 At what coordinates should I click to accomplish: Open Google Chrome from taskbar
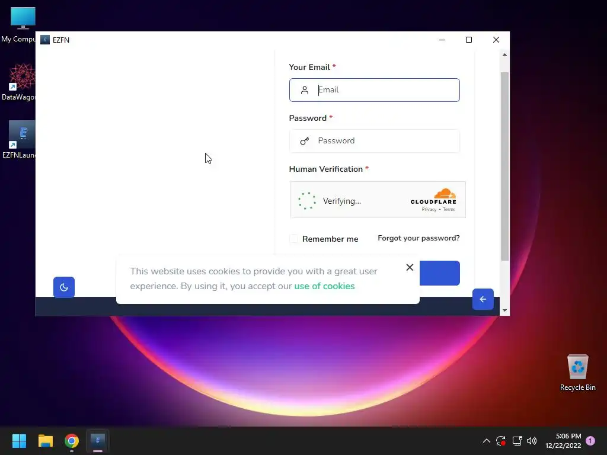click(72, 441)
